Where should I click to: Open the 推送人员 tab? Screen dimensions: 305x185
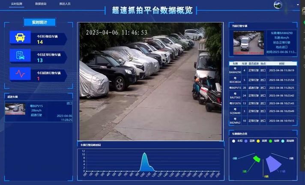click(x=65, y=4)
